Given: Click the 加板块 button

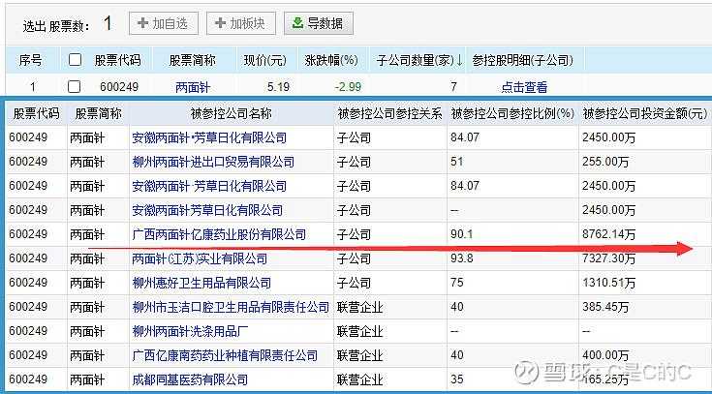Looking at the screenshot, I should [x=241, y=23].
